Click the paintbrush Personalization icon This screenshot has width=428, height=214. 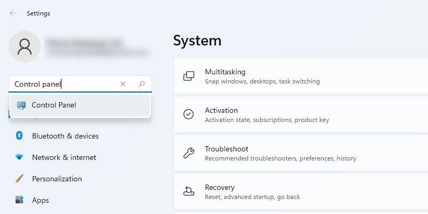tap(19, 179)
